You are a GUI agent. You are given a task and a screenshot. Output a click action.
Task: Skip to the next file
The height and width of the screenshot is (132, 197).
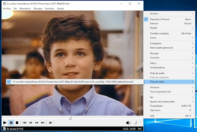43,123
